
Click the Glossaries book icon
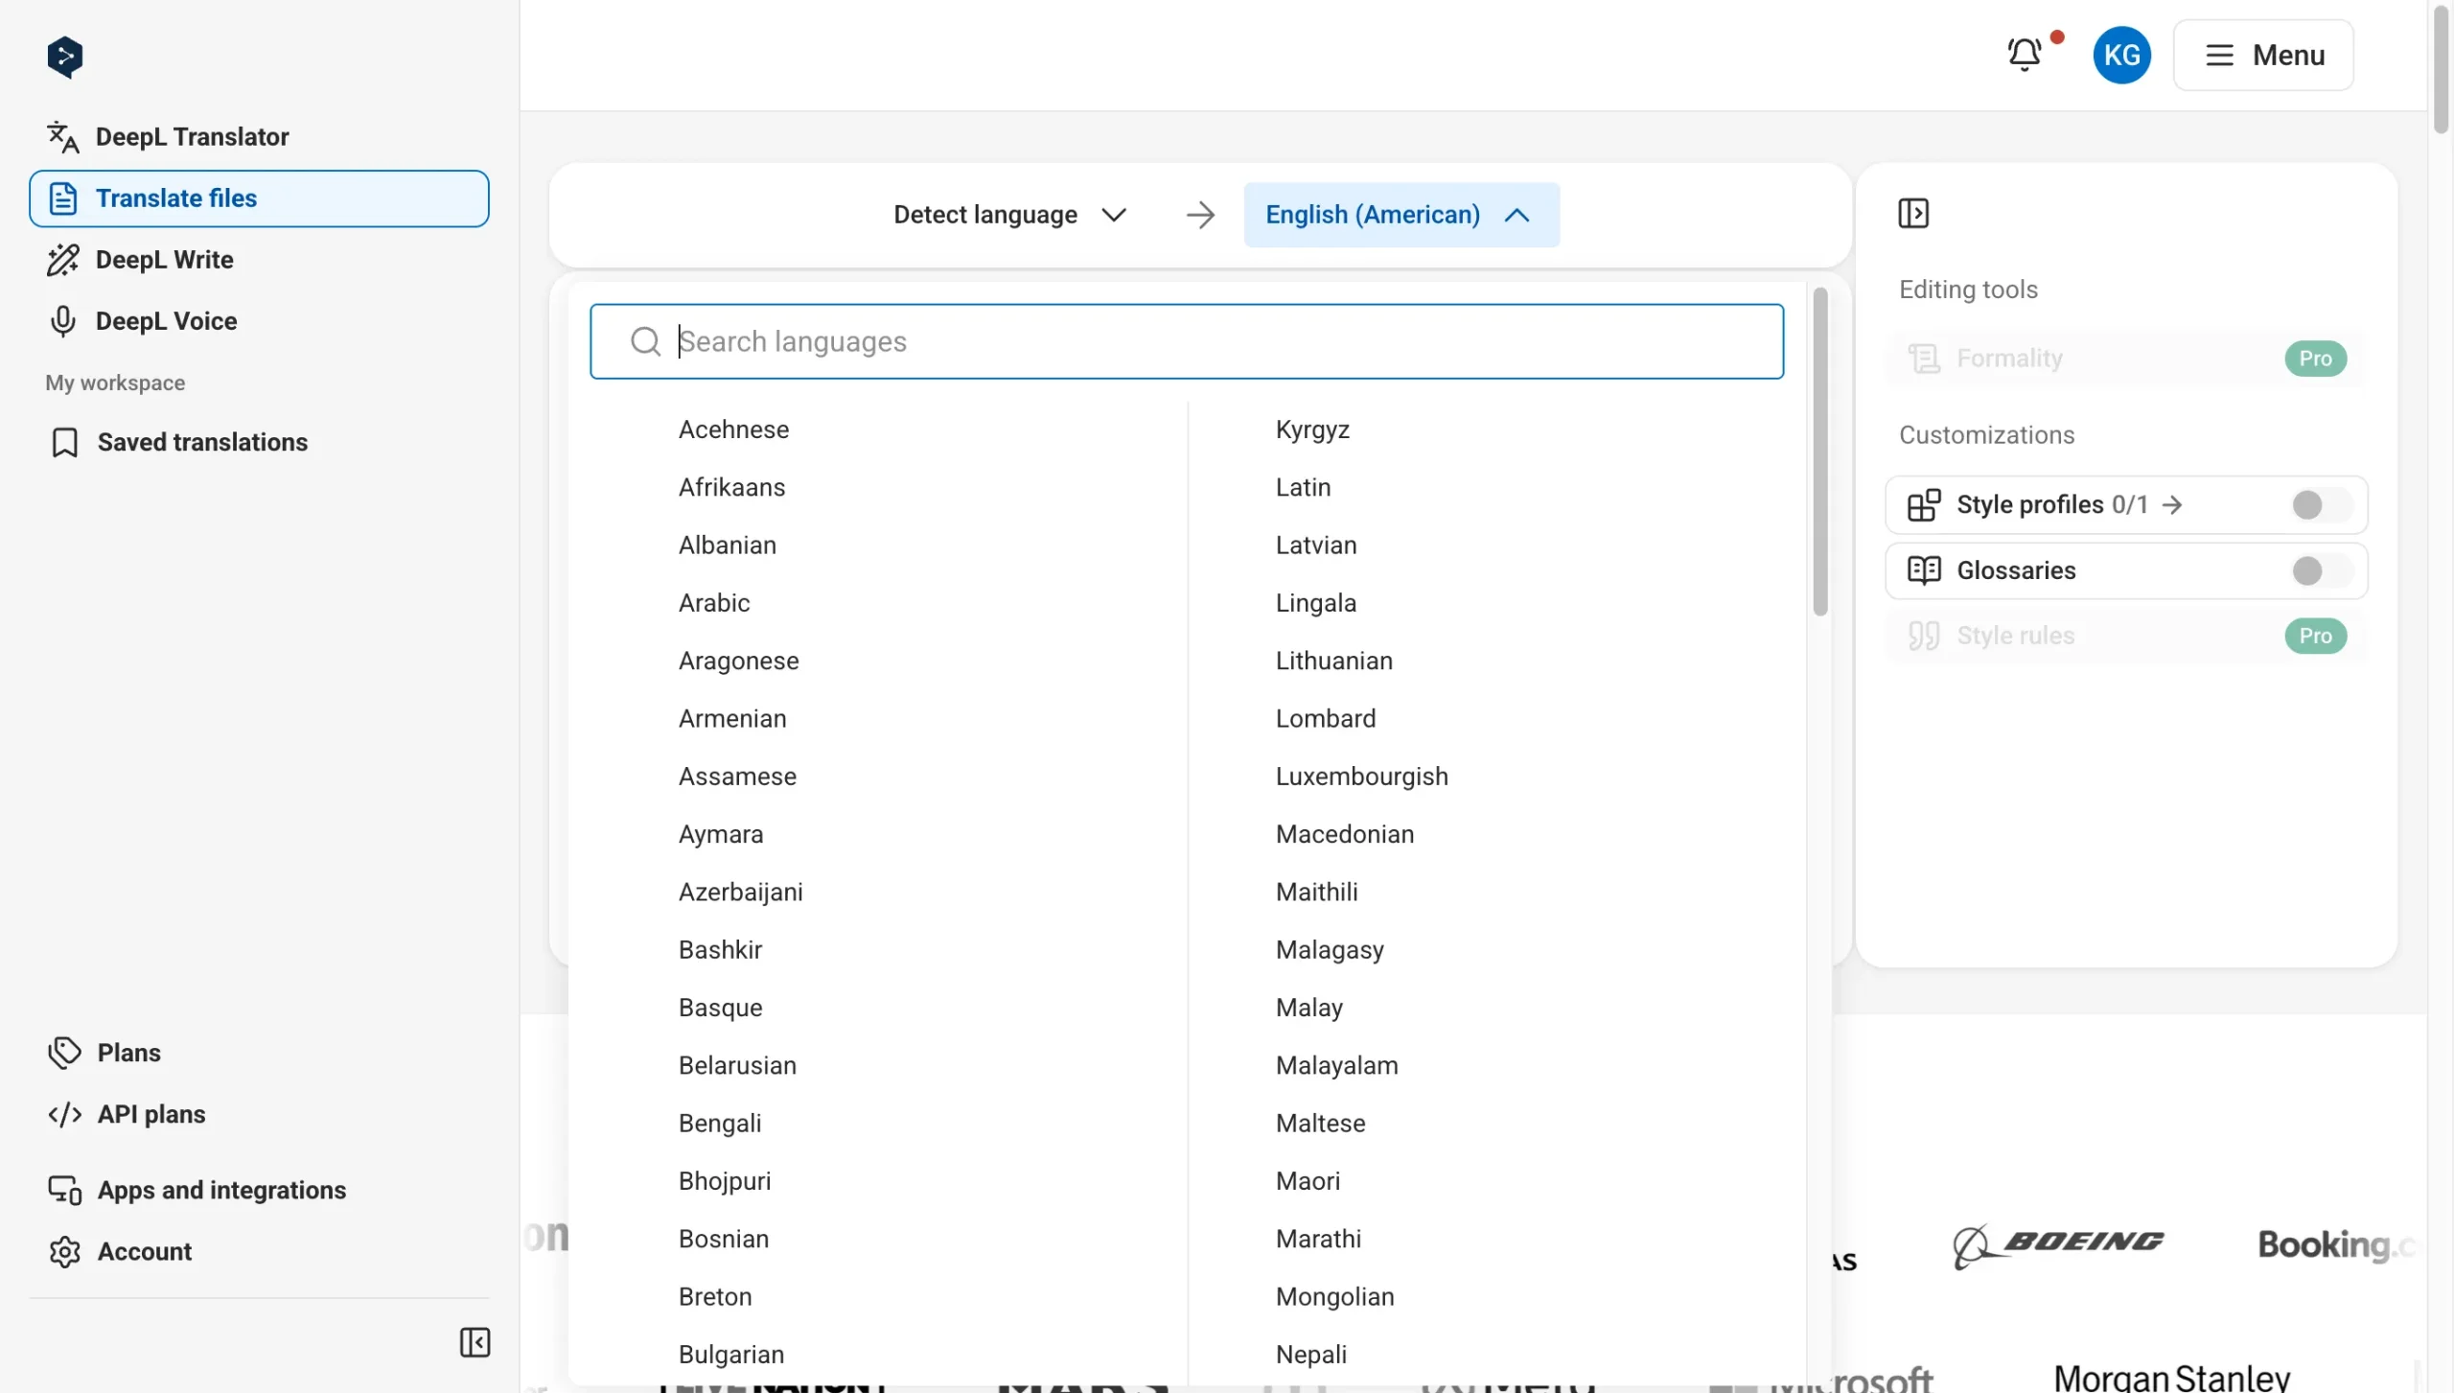1924,570
